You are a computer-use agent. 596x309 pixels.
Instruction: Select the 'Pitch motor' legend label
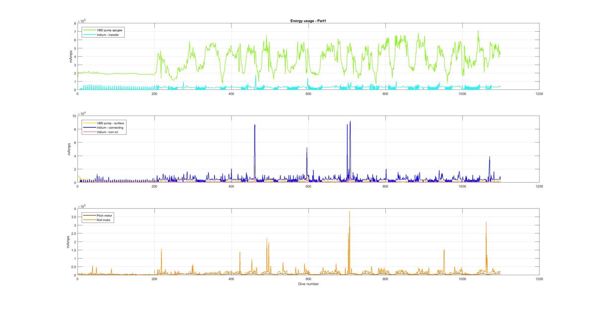[104, 215]
